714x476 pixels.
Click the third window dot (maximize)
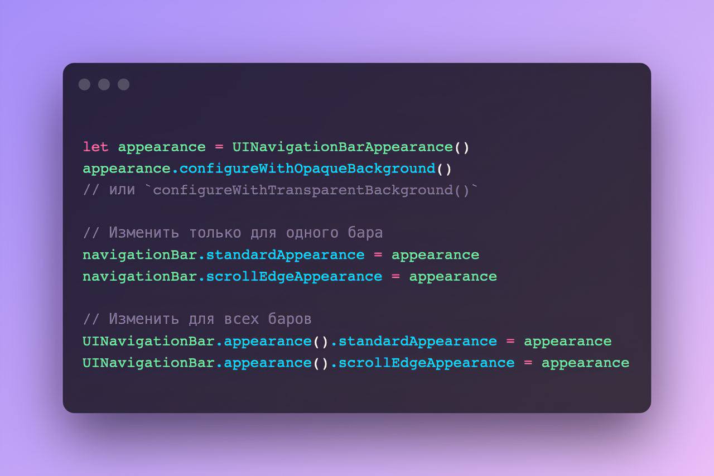click(123, 84)
